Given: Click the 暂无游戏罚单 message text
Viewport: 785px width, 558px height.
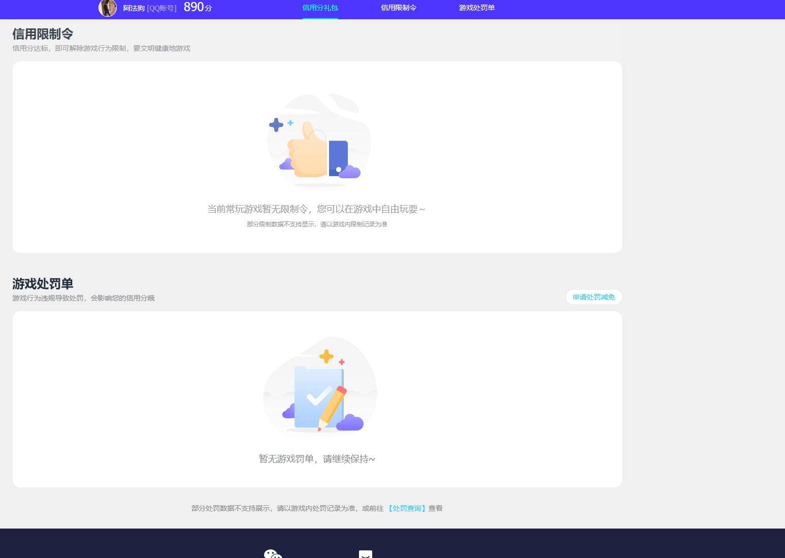Looking at the screenshot, I should (x=317, y=458).
